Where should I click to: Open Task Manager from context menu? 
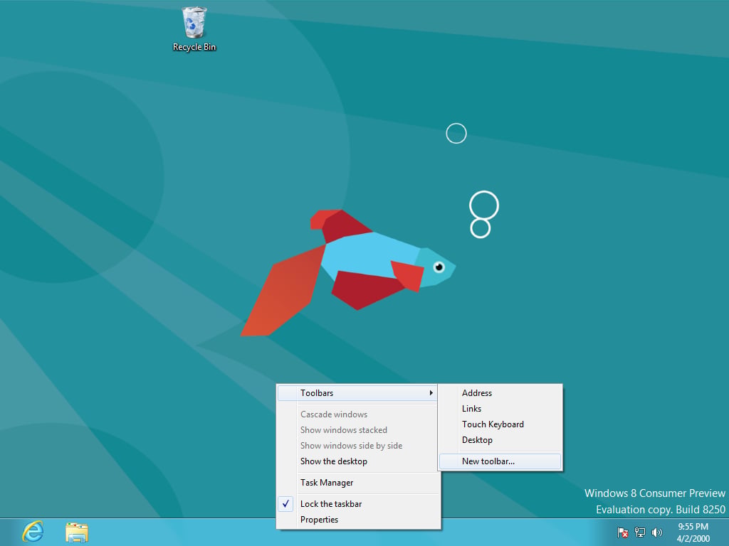[x=357, y=483]
